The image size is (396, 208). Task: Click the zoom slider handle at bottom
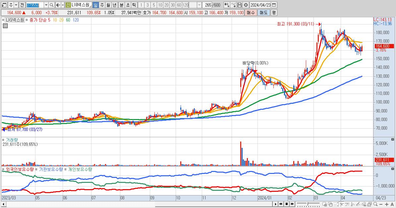308,204
